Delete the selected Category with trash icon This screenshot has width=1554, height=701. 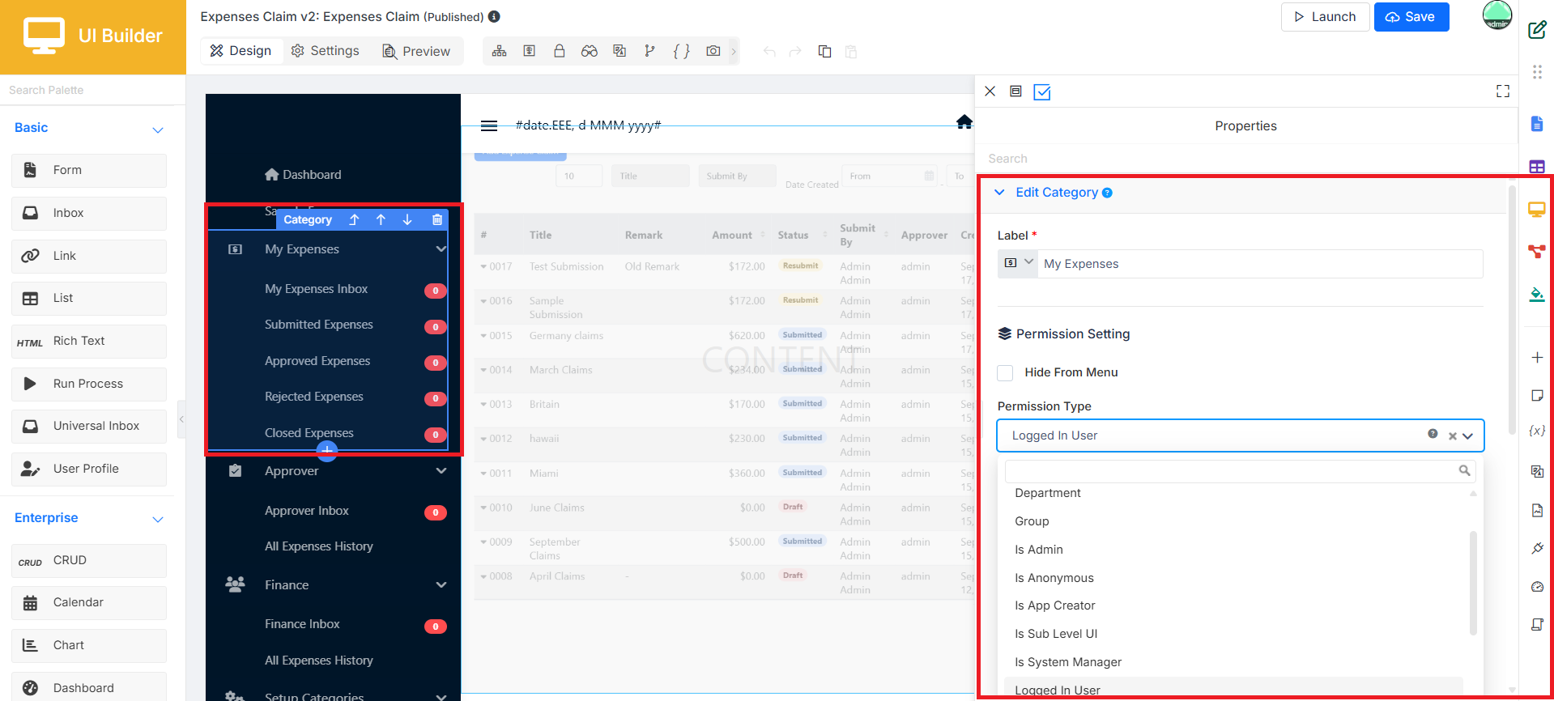(437, 219)
